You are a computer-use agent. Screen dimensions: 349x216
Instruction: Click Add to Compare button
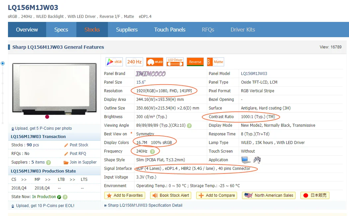[217, 195]
